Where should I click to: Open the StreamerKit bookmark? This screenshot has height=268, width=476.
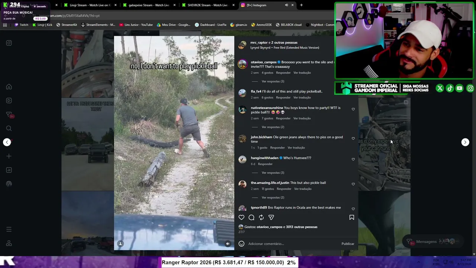tap(67, 25)
